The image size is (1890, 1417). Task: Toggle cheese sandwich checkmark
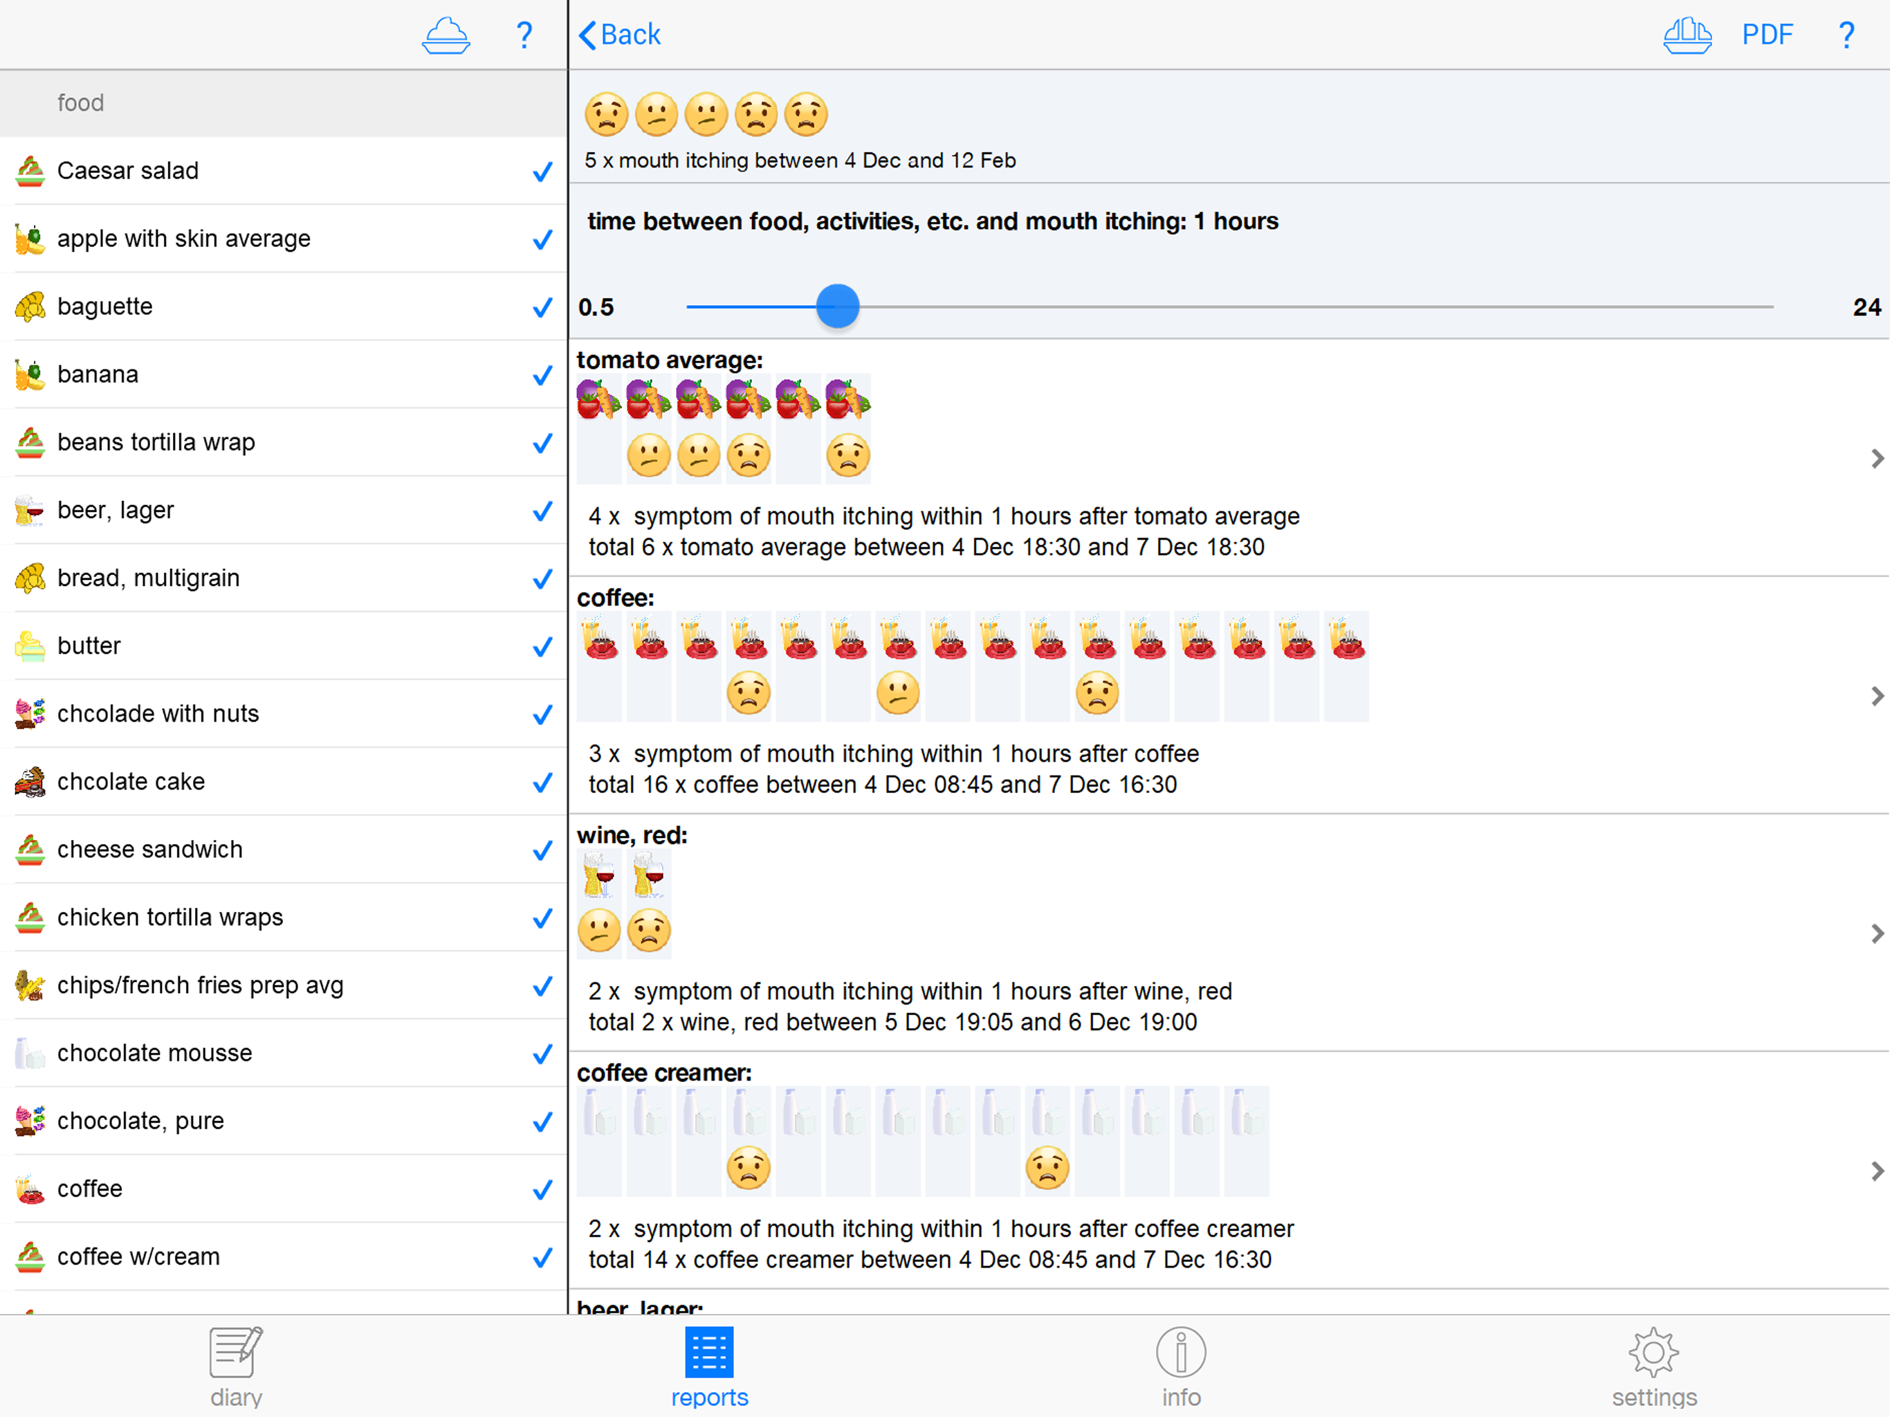(x=542, y=850)
